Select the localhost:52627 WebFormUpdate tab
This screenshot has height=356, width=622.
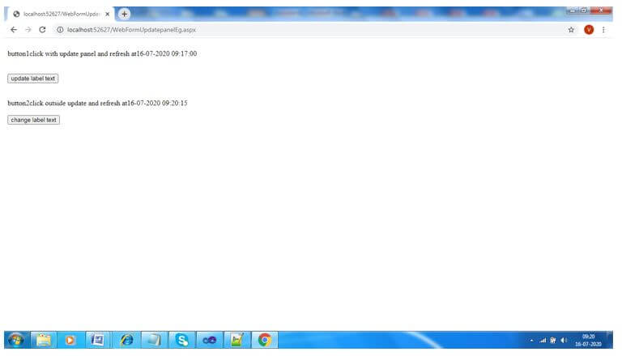(59, 14)
